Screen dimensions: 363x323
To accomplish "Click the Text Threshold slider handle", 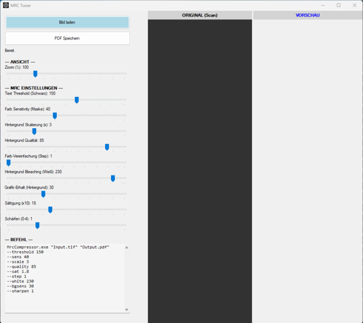I will [77, 100].
